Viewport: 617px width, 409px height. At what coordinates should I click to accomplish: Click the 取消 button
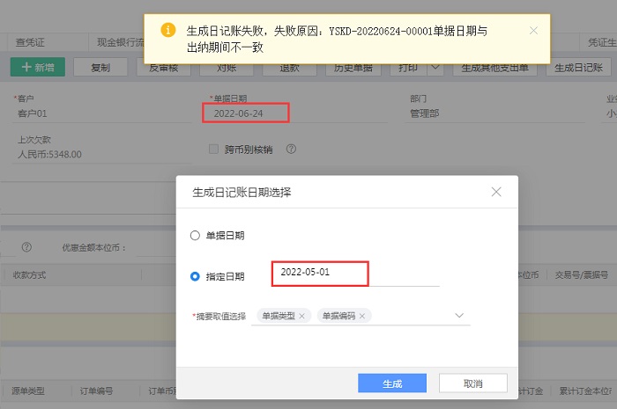click(472, 383)
